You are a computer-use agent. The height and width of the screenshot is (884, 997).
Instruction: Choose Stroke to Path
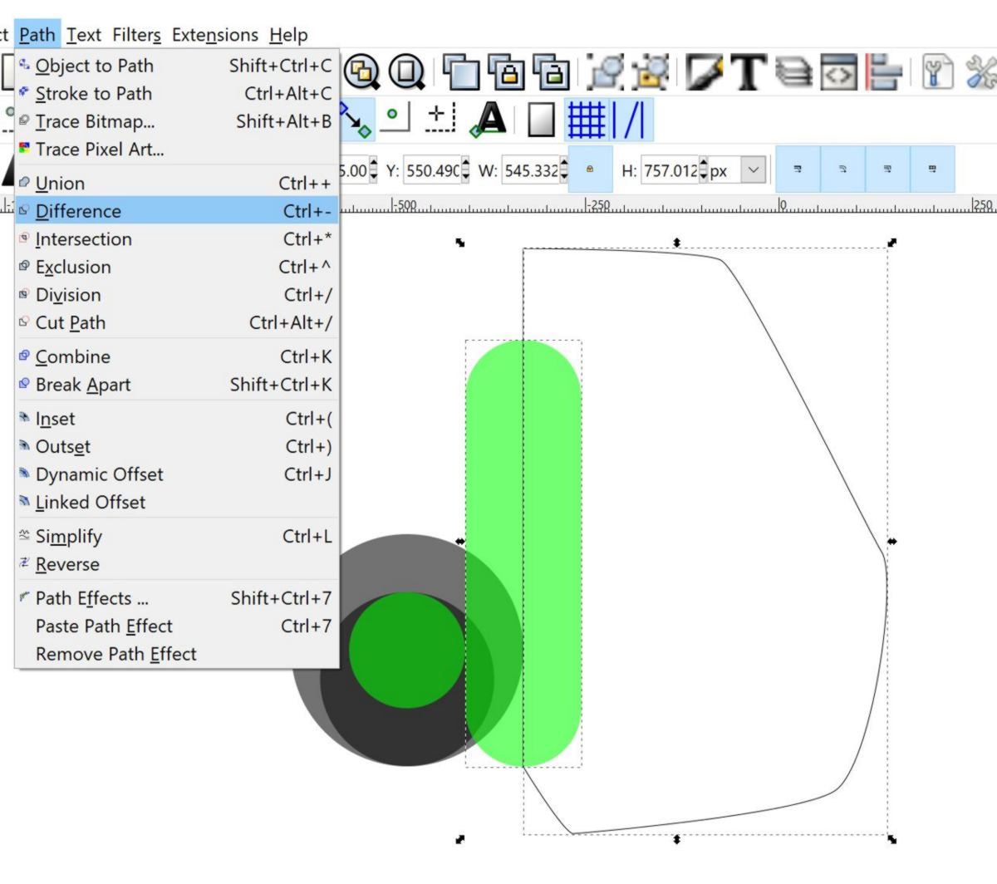tap(177, 93)
